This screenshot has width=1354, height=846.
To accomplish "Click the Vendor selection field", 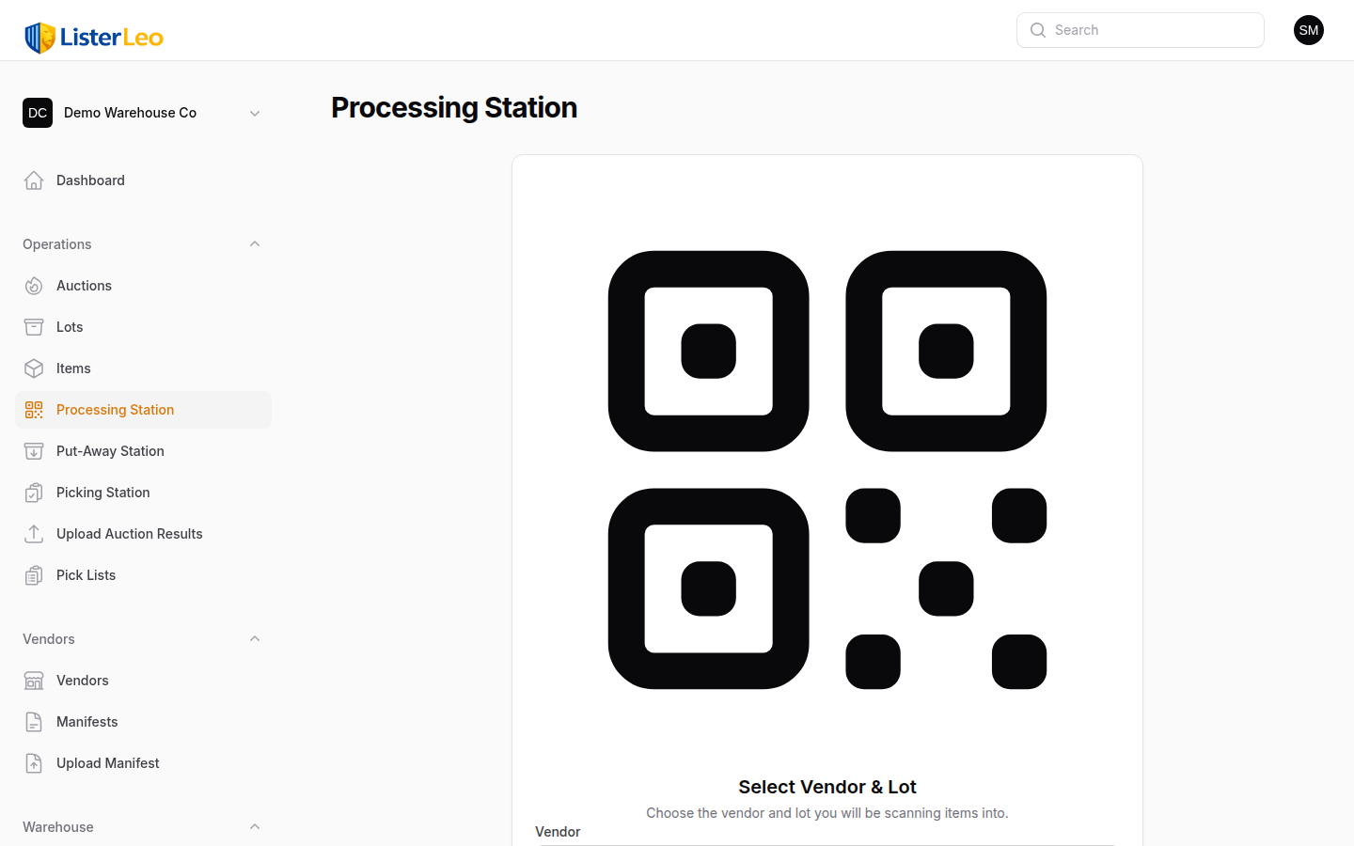I will (x=827, y=843).
